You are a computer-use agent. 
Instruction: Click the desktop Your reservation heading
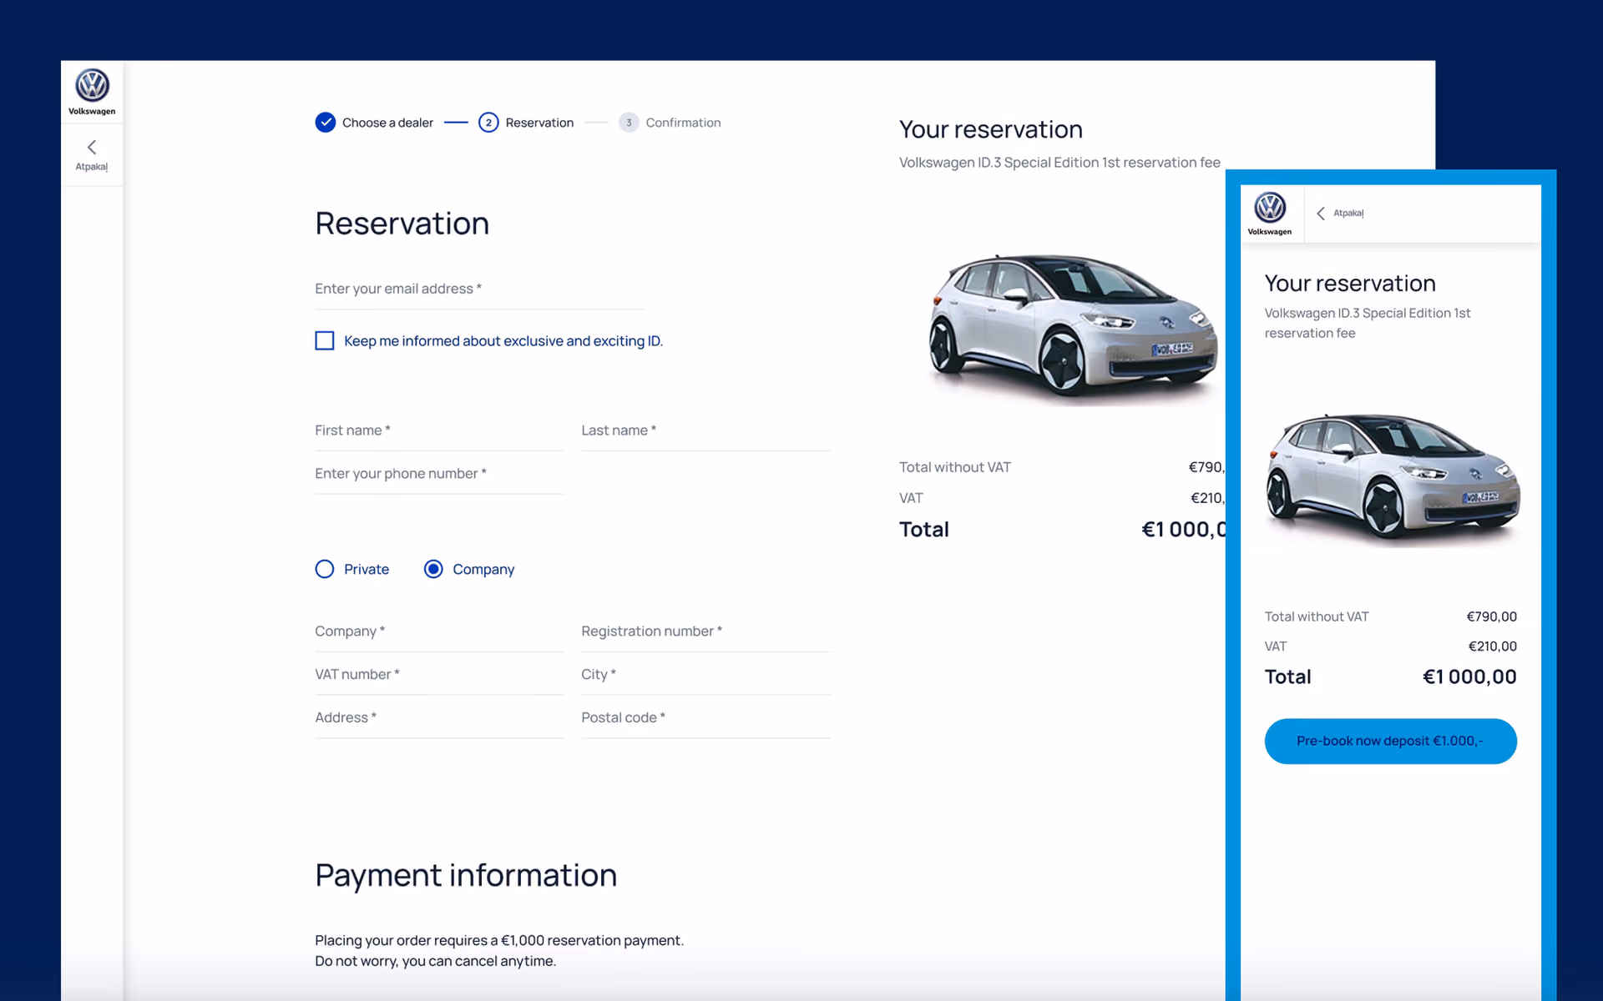coord(990,129)
